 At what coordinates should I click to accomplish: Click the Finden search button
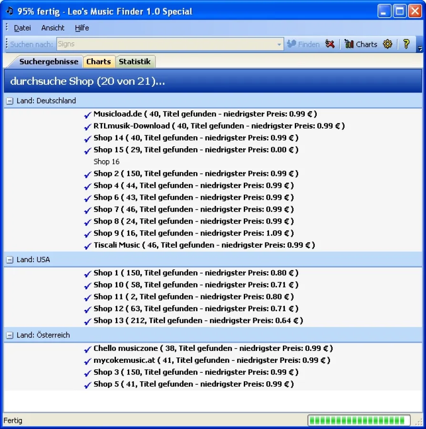coord(303,44)
